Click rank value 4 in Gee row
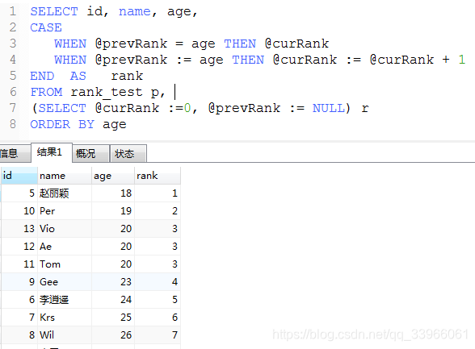Viewport: 475px width, 349px height. [x=158, y=282]
